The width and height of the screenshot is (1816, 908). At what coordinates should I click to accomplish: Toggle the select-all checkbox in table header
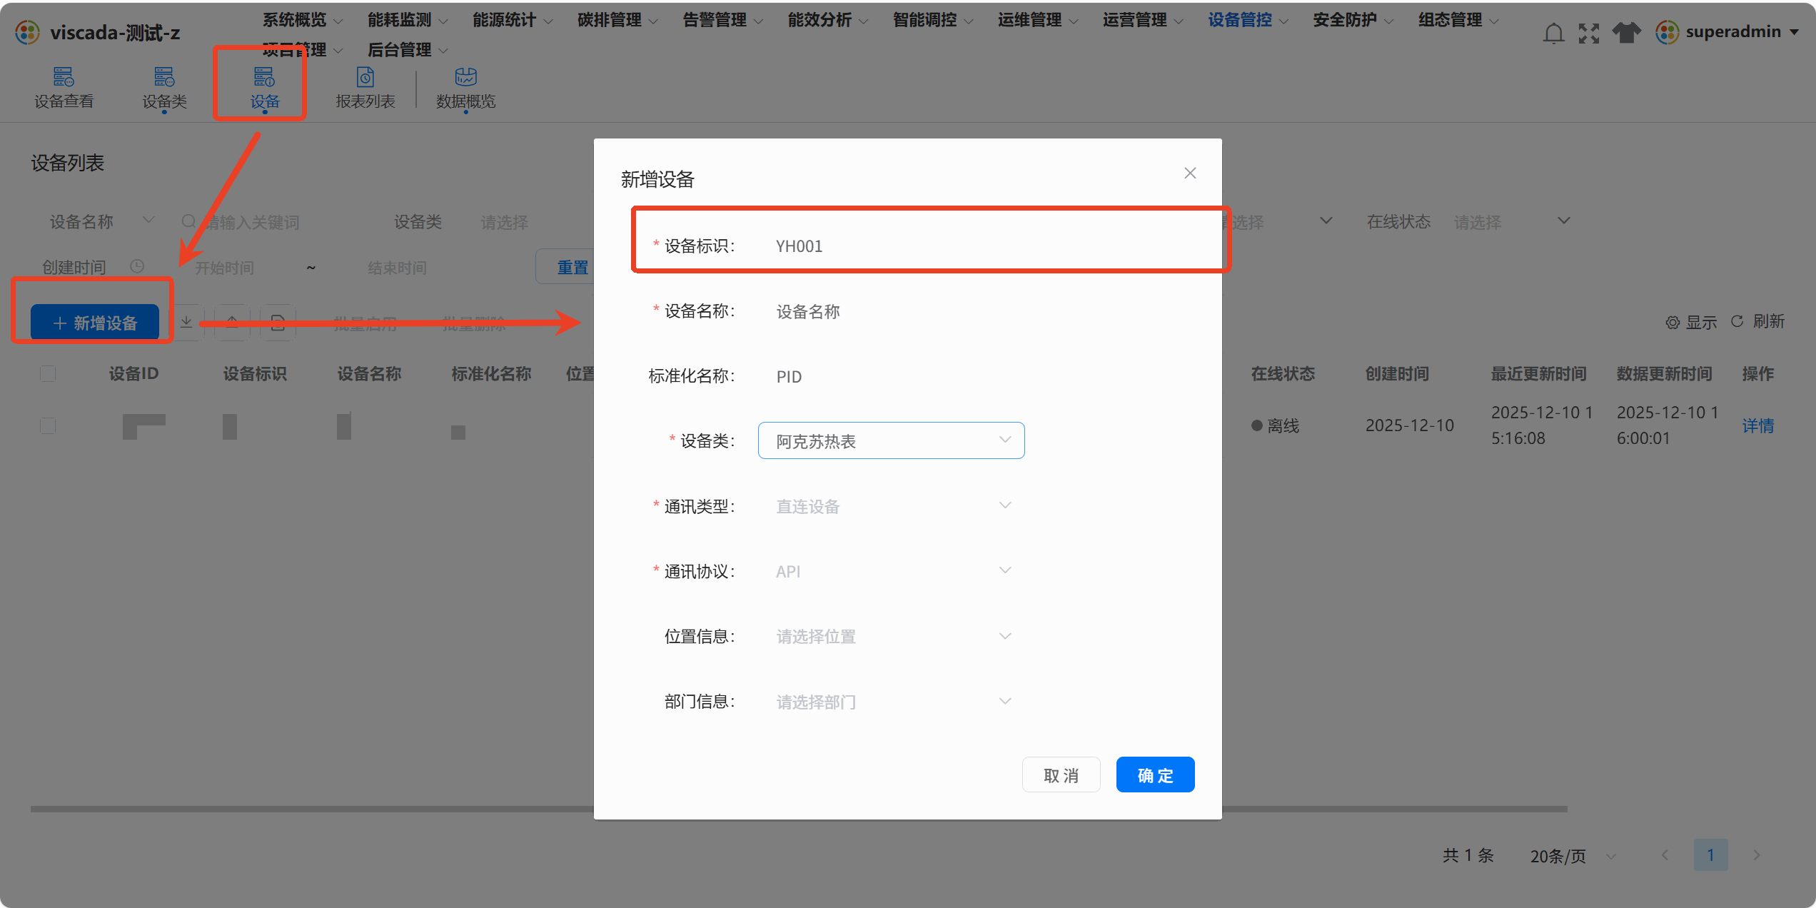click(x=48, y=373)
